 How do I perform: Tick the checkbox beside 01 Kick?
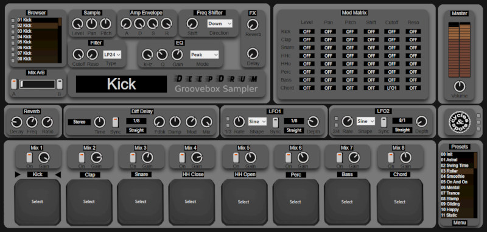coord(13,20)
